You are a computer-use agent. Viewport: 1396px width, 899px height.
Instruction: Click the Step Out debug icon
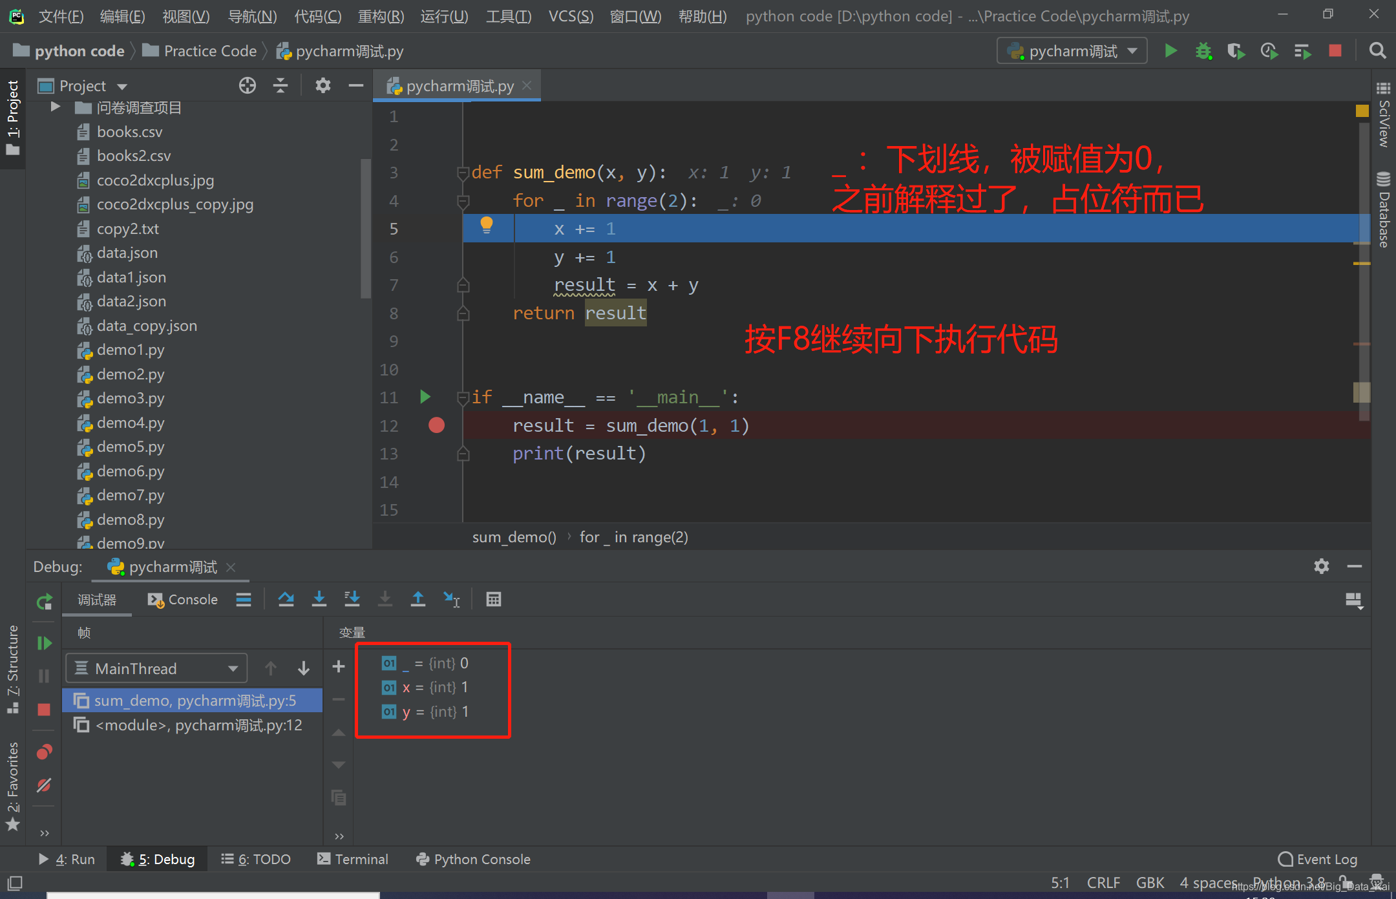(x=418, y=599)
